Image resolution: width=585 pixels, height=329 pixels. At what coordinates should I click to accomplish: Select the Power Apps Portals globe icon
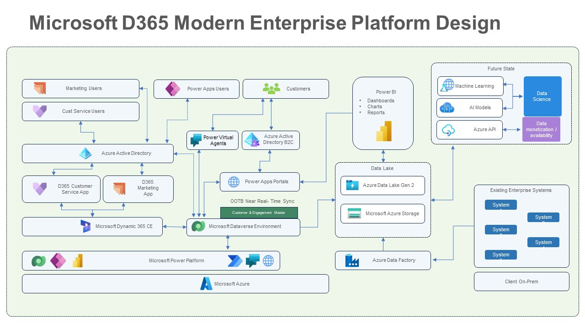point(234,182)
